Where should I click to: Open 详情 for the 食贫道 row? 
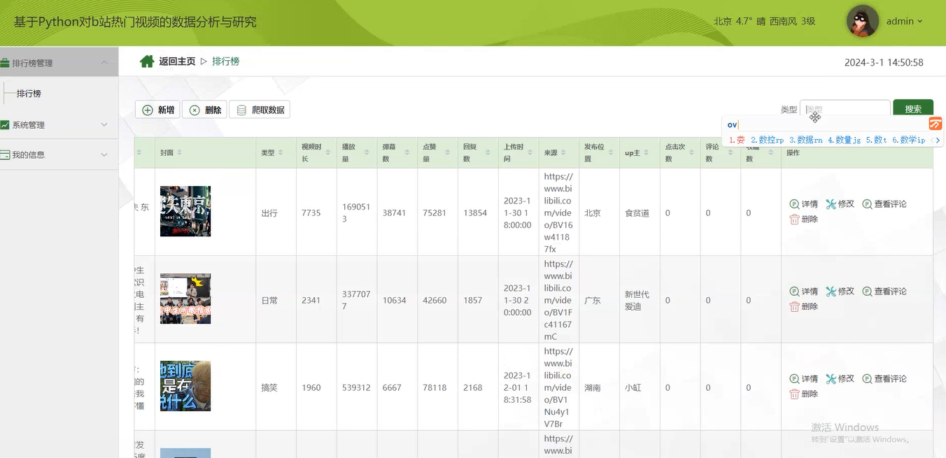point(804,204)
